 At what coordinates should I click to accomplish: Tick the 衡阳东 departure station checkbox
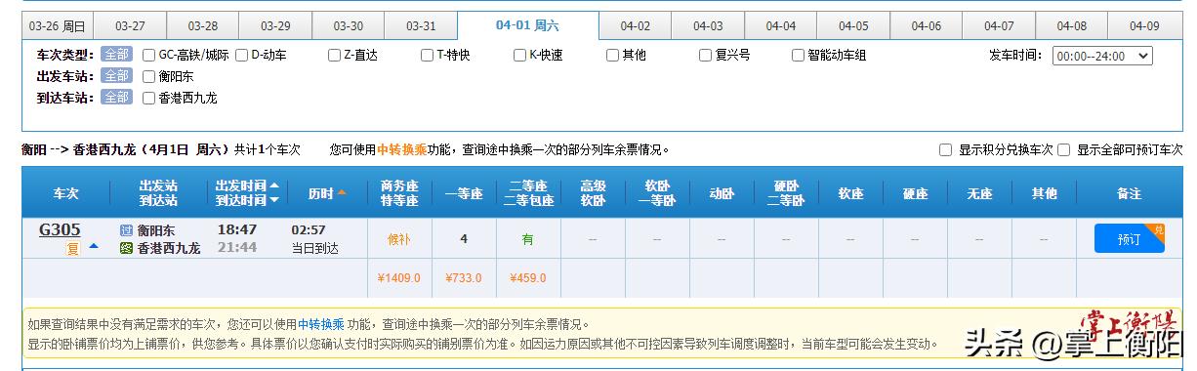point(149,76)
